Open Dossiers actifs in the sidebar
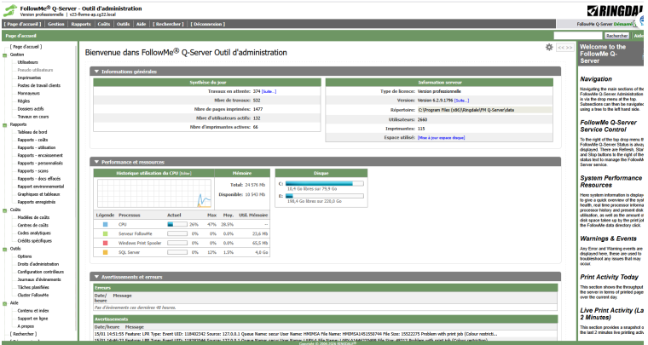 [x=31, y=109]
